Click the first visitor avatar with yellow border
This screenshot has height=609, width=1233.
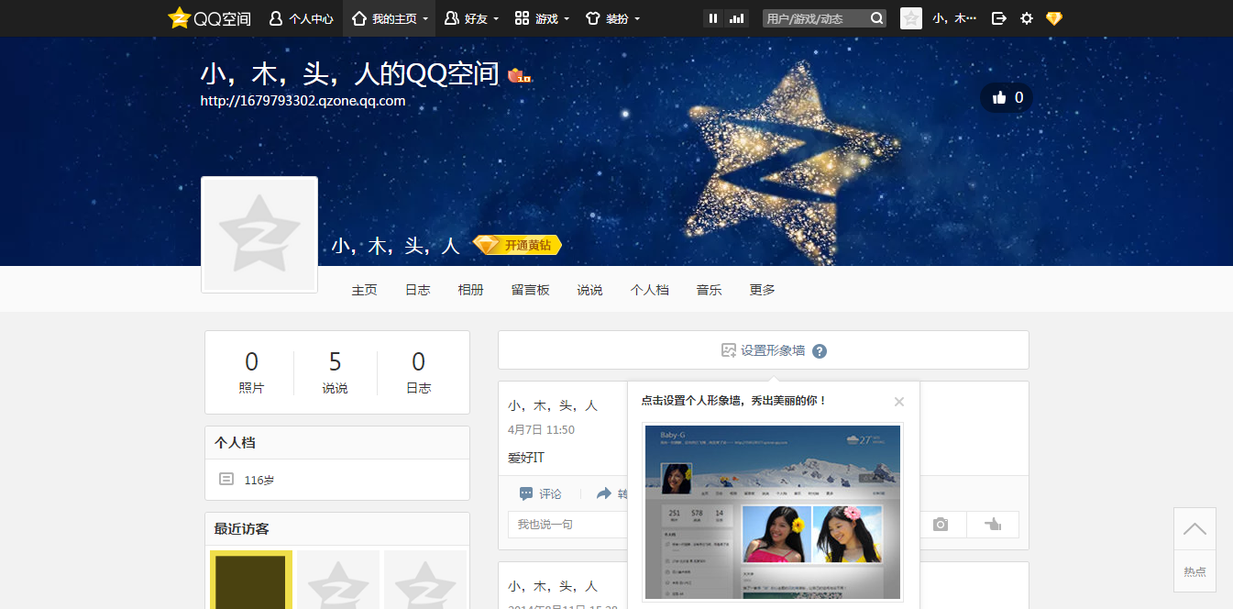pyautogui.click(x=251, y=580)
